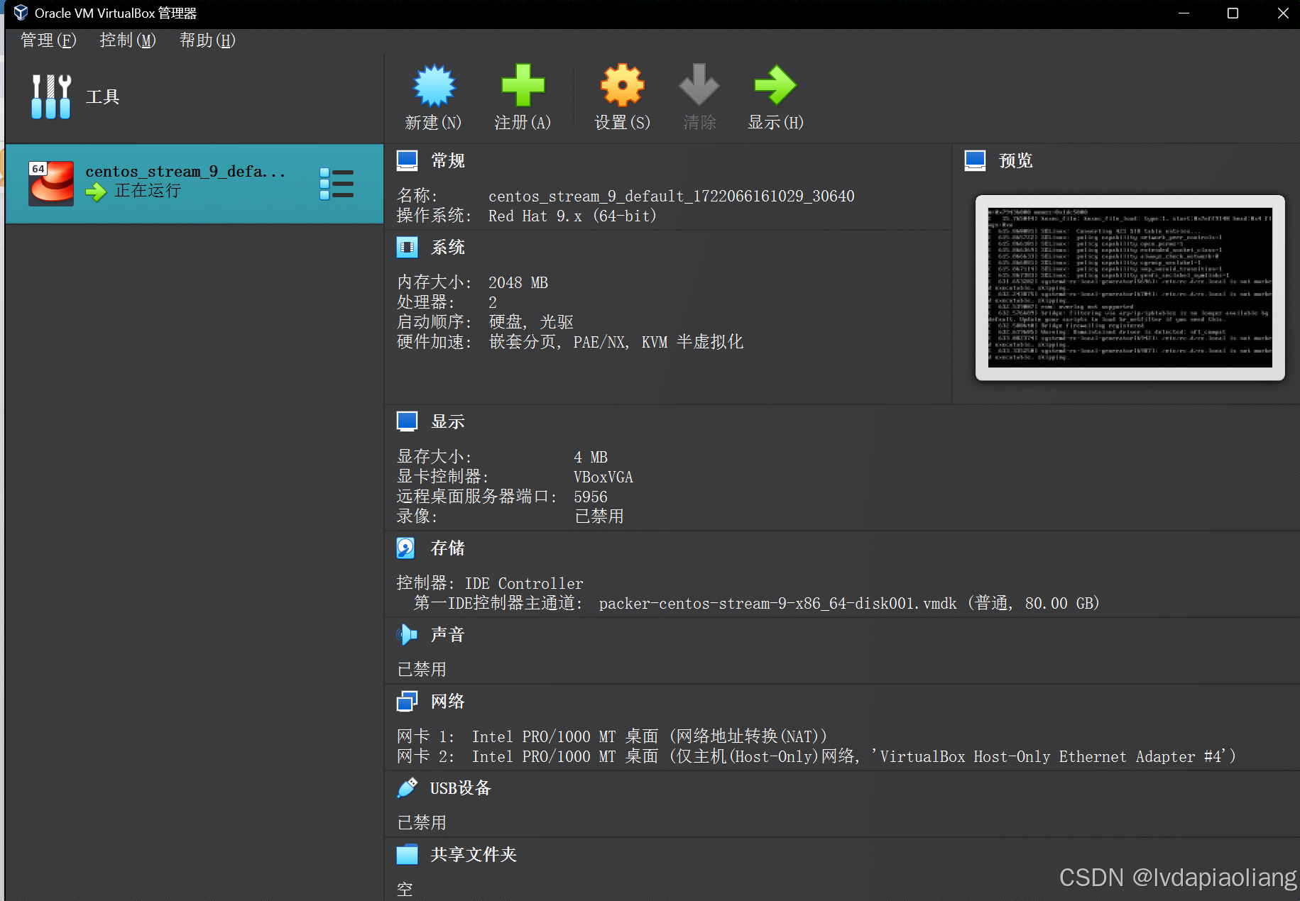Click 网卡 2 Host-Only adapter line

click(x=816, y=756)
